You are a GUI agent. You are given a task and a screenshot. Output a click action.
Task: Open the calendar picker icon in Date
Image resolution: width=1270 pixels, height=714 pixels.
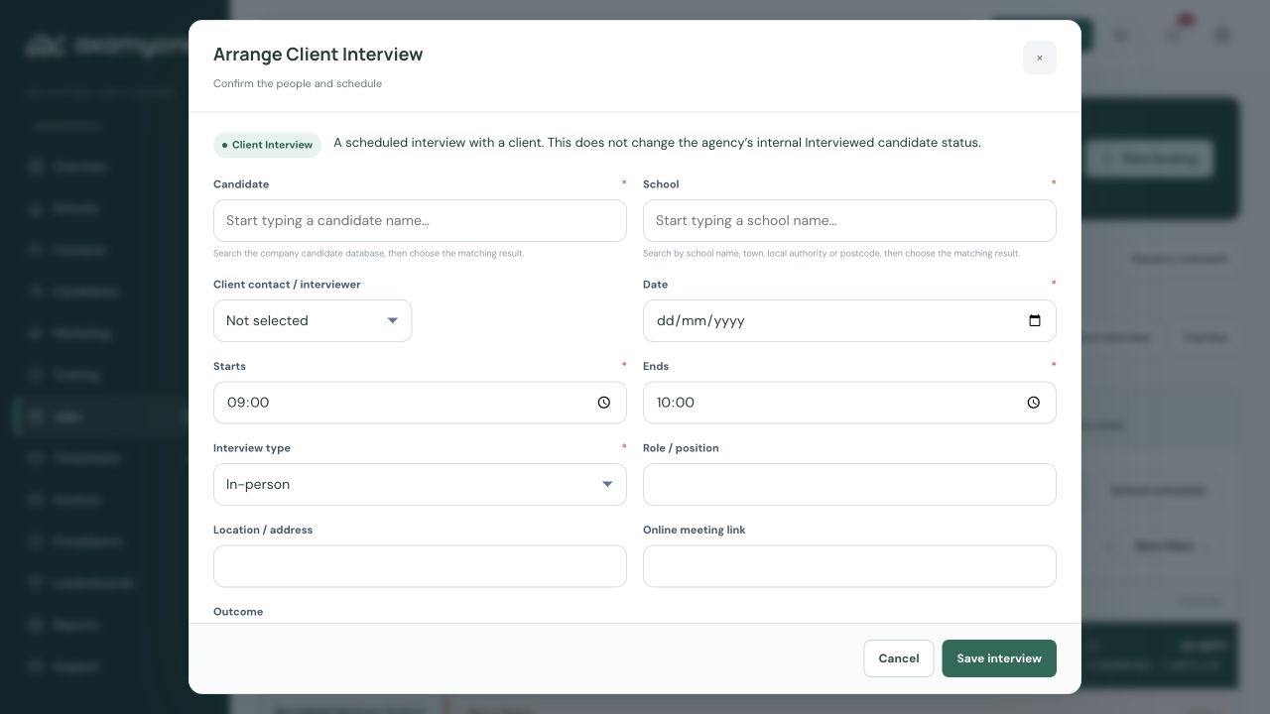(x=1034, y=320)
